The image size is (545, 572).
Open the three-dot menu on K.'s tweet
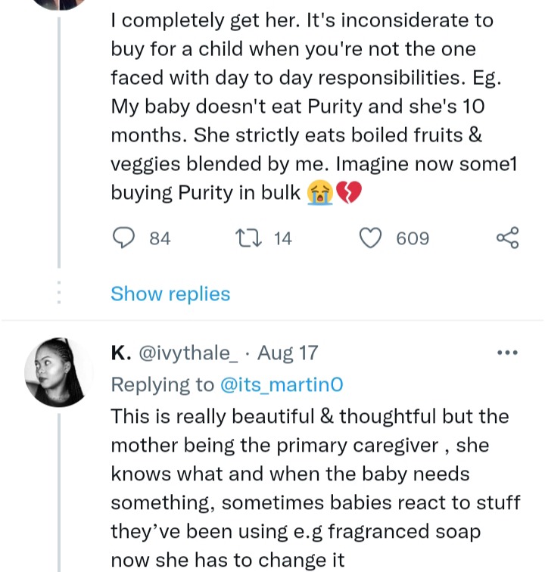click(x=507, y=353)
